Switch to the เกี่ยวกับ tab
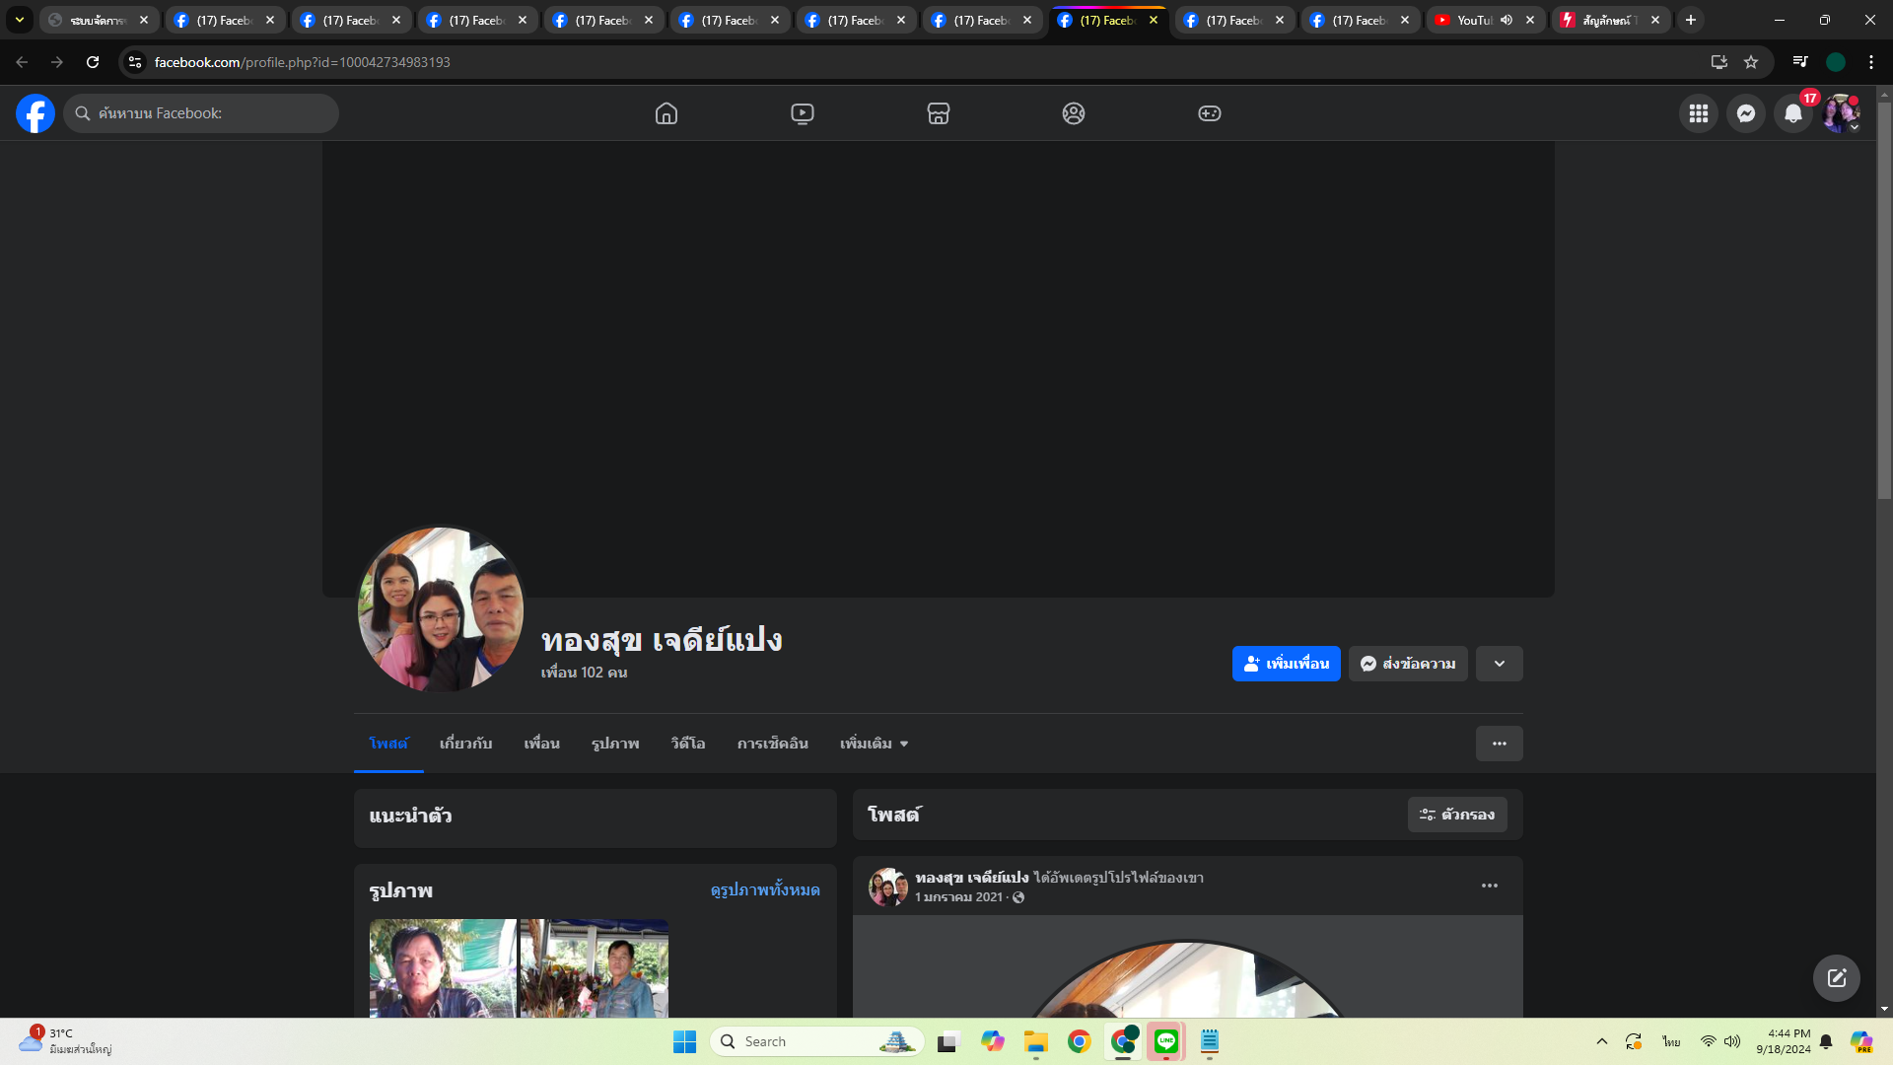1893x1065 pixels. 465,744
